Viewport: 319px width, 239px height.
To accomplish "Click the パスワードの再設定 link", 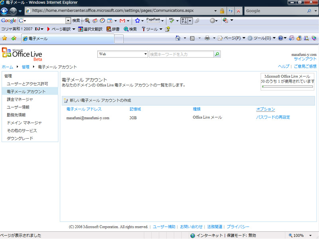I will click(273, 117).
